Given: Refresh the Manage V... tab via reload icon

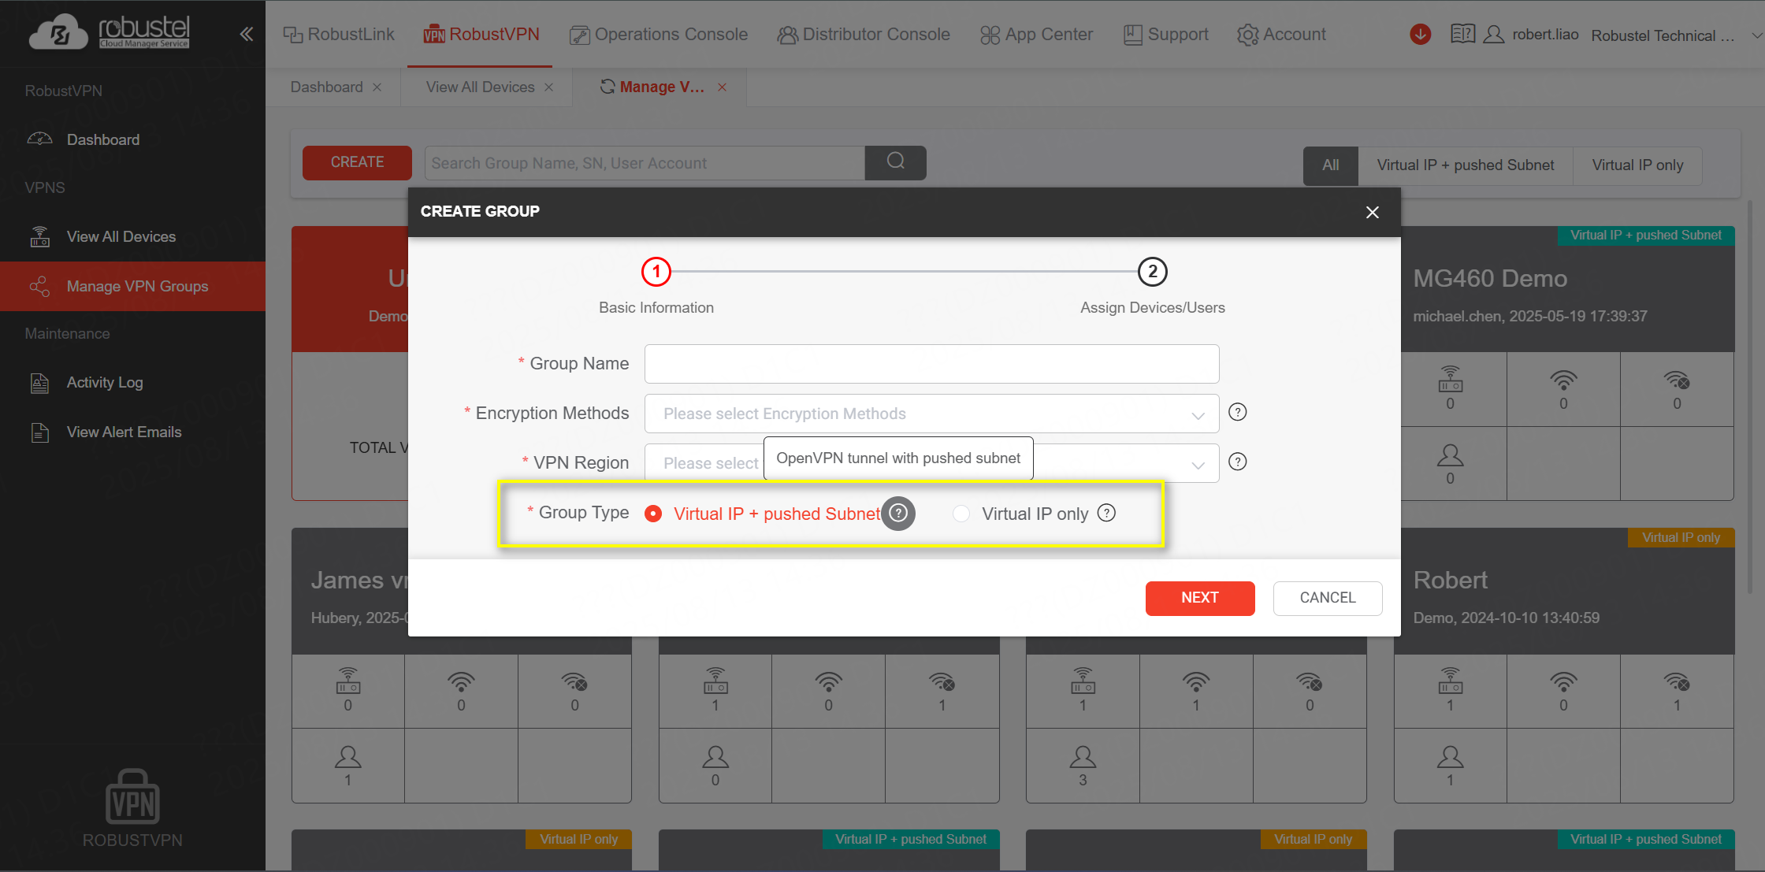Looking at the screenshot, I should [x=608, y=87].
